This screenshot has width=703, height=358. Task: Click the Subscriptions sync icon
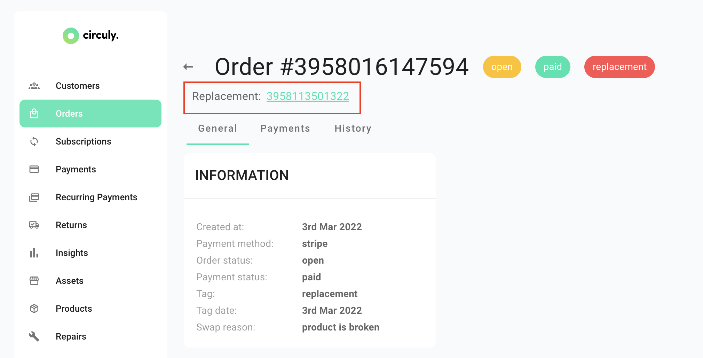[x=34, y=141]
